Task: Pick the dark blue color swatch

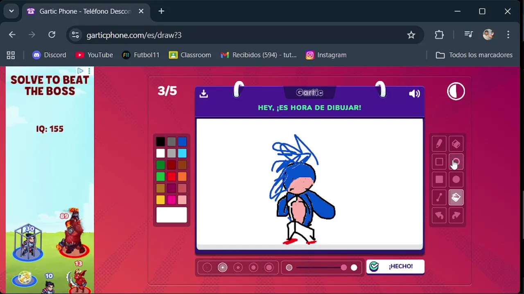Action: click(183, 142)
